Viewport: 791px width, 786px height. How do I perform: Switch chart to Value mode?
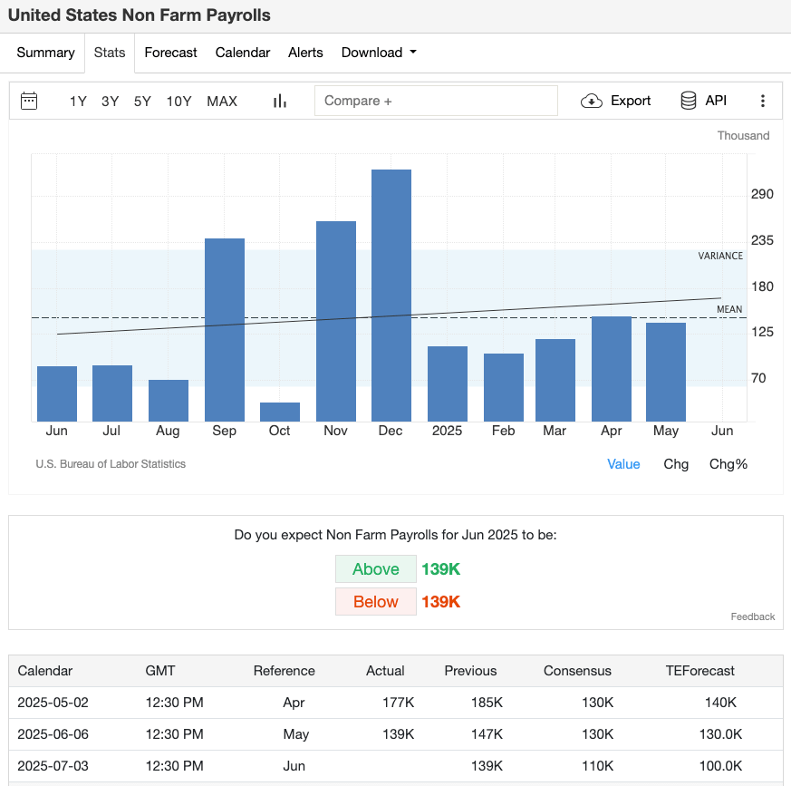(623, 464)
